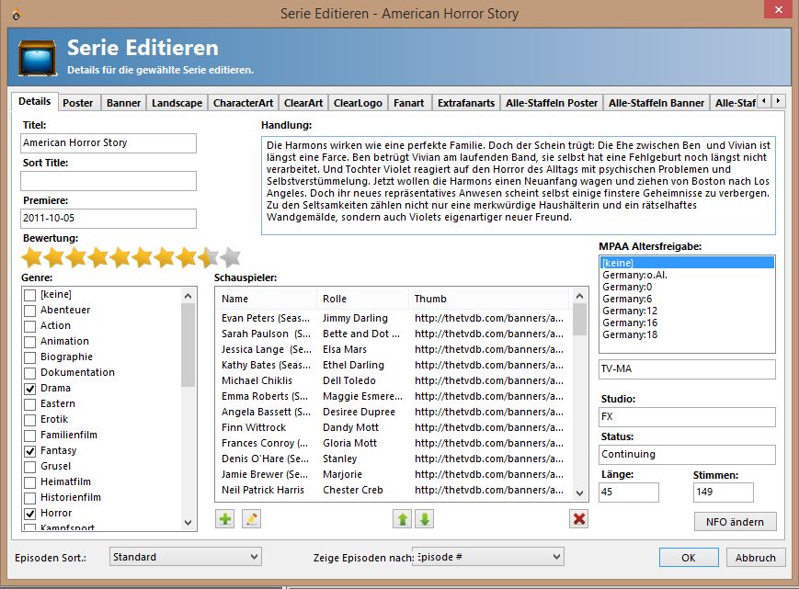The height and width of the screenshot is (589, 799).
Task: Check the Grusel genre
Action: 30,466
